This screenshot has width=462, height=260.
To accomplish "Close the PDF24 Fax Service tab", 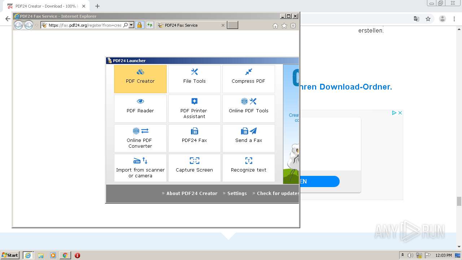I will click(x=223, y=25).
